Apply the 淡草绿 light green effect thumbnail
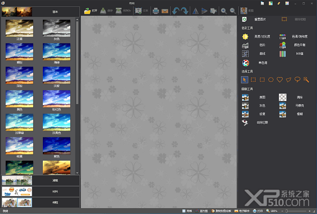This screenshot has width=317, height=214. pos(20,123)
